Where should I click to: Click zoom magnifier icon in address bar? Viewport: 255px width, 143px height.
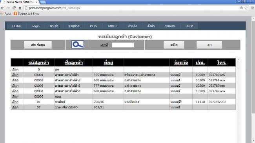coord(242,8)
